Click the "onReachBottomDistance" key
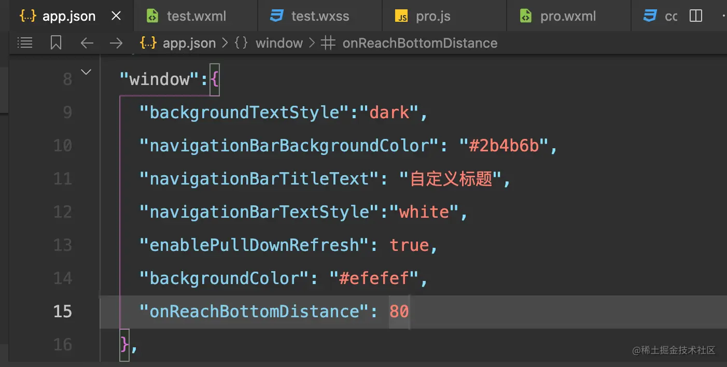Viewport: 727px width, 367px height. pos(254,312)
